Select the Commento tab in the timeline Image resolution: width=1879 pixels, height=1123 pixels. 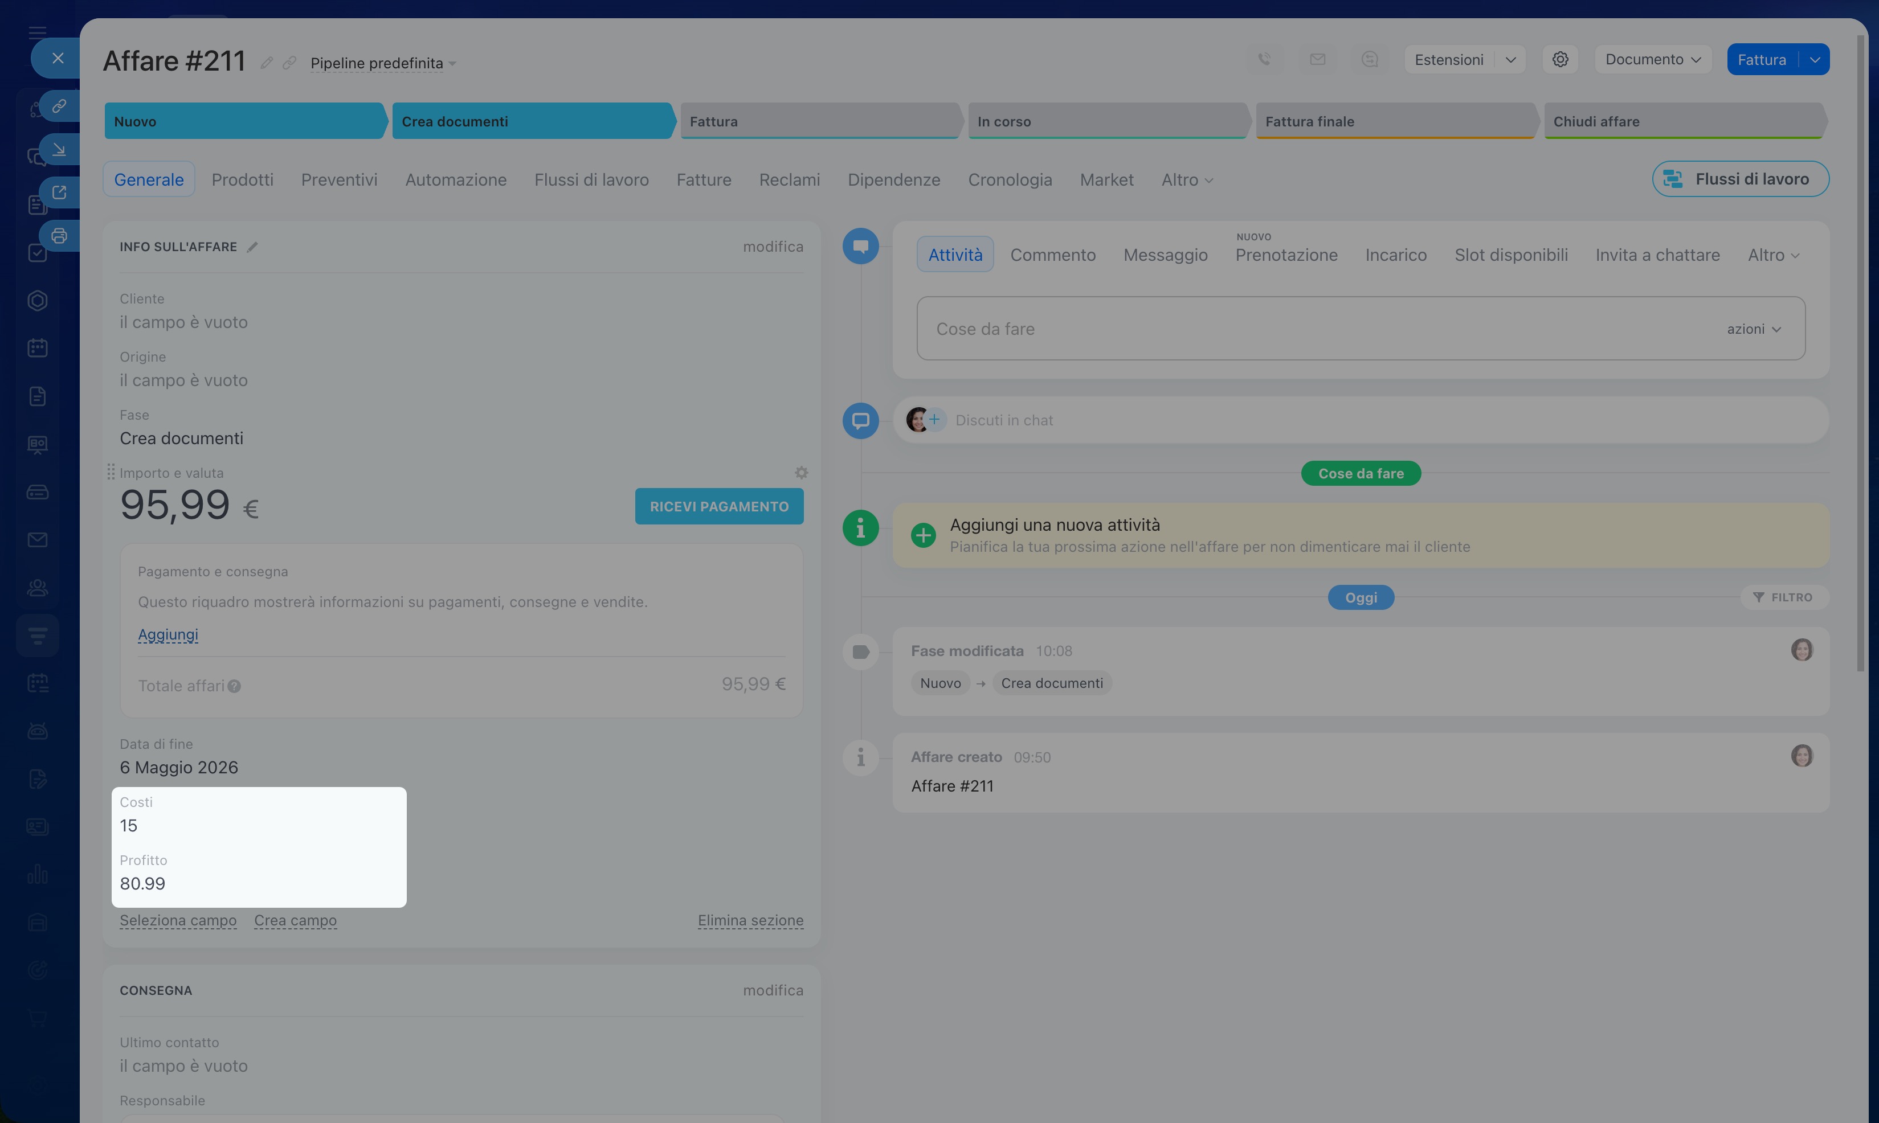pos(1052,255)
